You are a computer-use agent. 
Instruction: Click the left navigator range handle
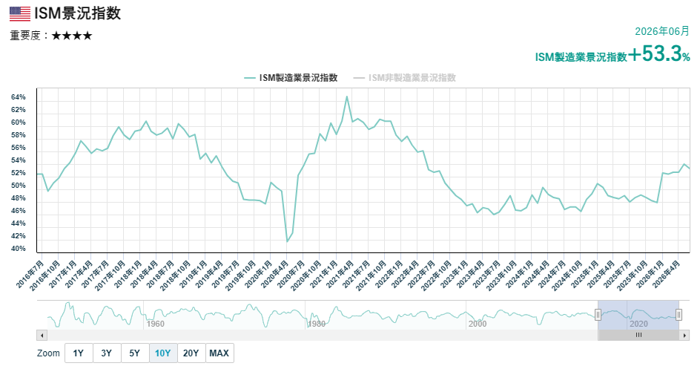[x=598, y=315]
